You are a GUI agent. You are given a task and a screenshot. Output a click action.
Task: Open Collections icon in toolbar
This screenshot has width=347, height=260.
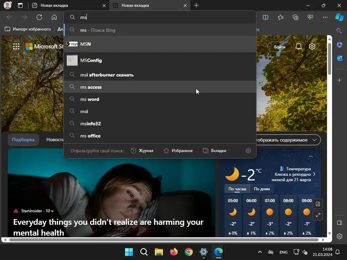[x=295, y=17]
